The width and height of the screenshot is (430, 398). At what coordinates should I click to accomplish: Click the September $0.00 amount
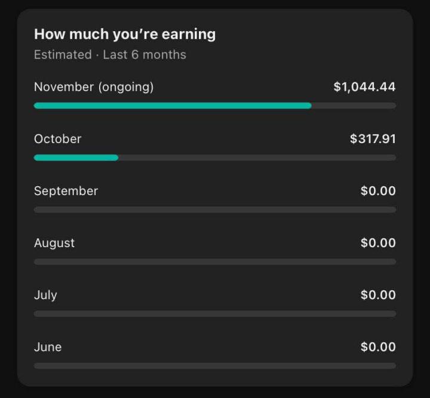click(x=378, y=191)
